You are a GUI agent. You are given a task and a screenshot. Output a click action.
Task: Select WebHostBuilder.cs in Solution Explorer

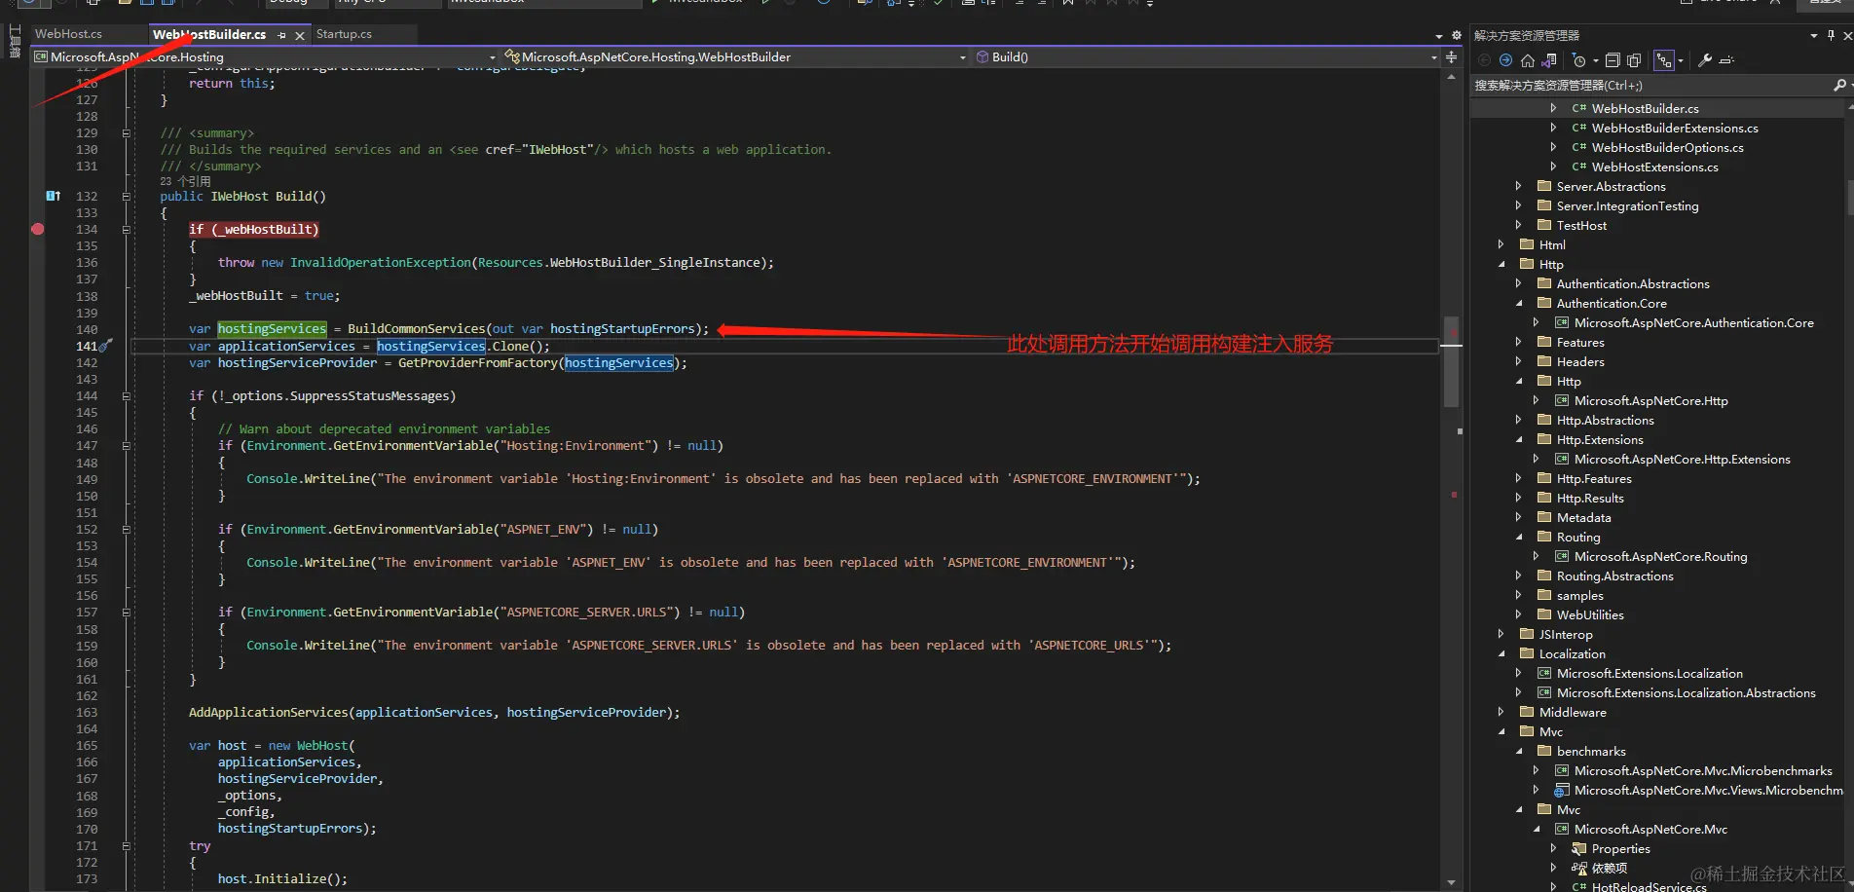pyautogui.click(x=1645, y=108)
